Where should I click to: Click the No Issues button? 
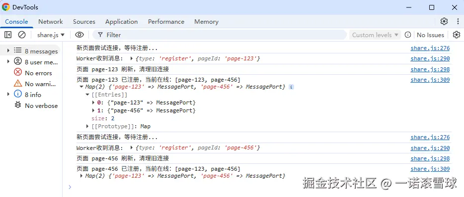tap(430, 35)
